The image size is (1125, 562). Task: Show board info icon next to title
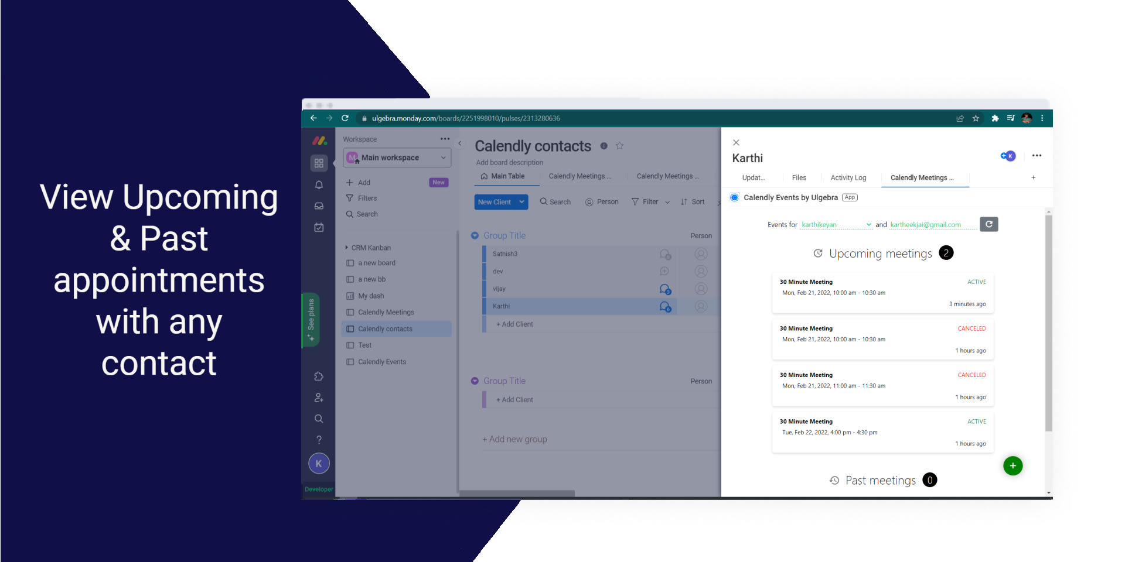pos(604,146)
